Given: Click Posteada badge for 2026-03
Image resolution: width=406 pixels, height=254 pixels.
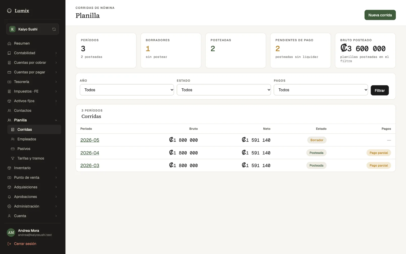Looking at the screenshot, I should 316,166.
